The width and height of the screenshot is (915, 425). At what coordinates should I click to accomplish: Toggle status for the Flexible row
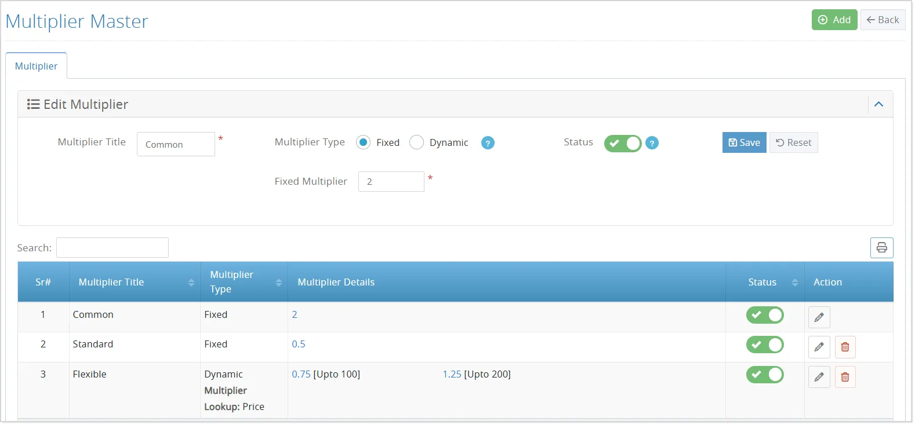(765, 375)
